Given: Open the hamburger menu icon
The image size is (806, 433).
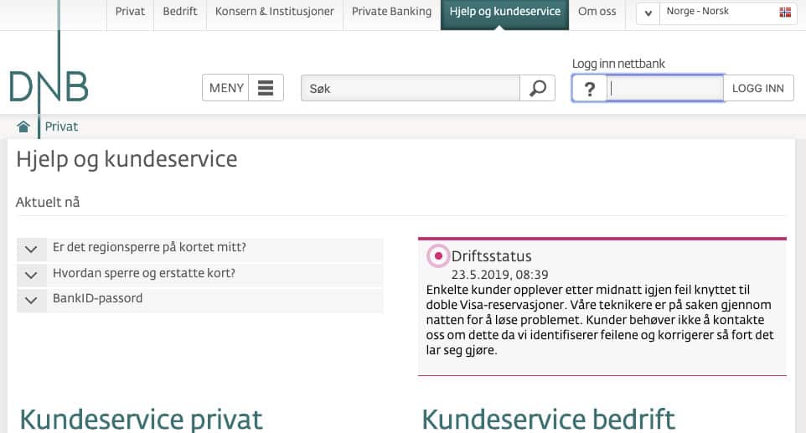Looking at the screenshot, I should (x=266, y=88).
